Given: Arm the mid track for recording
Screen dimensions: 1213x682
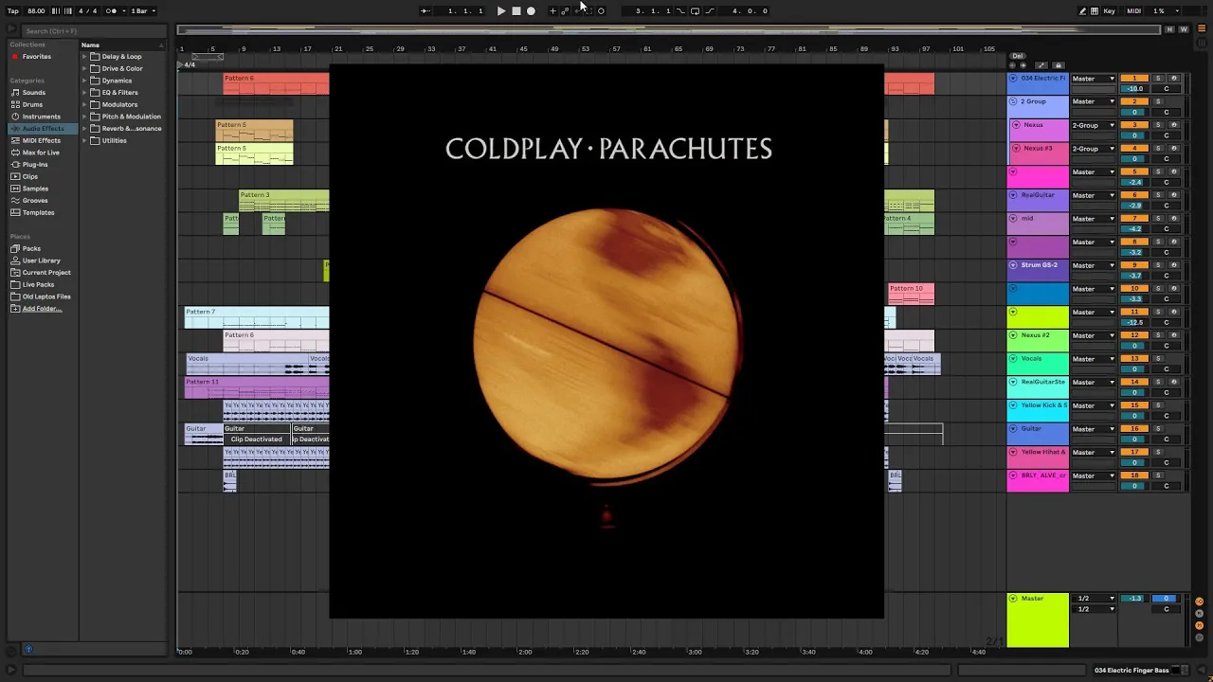Looking at the screenshot, I should (1173, 219).
